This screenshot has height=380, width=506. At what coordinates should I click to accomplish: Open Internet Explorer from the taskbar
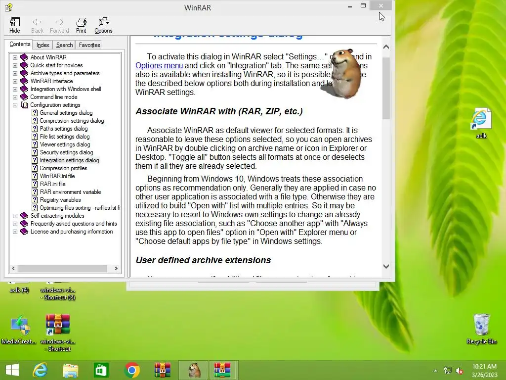coord(40,370)
